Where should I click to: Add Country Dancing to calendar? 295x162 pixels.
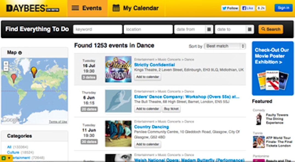[x=148, y=144]
